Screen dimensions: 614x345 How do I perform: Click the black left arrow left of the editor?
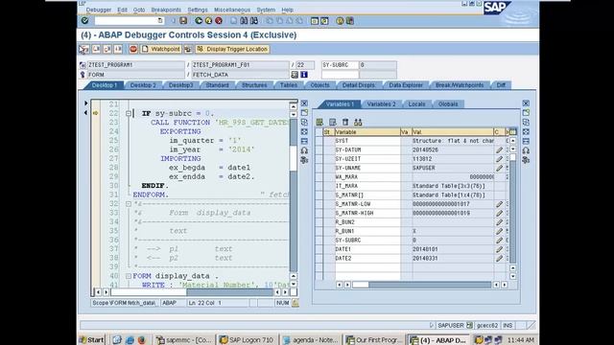(x=85, y=113)
